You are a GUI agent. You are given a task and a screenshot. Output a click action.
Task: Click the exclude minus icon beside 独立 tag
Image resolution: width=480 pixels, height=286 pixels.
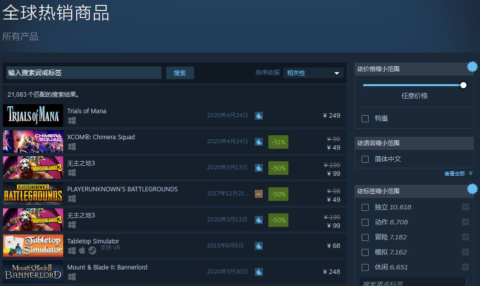click(x=465, y=207)
